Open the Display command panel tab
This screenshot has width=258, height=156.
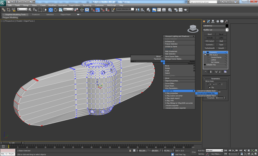[222, 21]
